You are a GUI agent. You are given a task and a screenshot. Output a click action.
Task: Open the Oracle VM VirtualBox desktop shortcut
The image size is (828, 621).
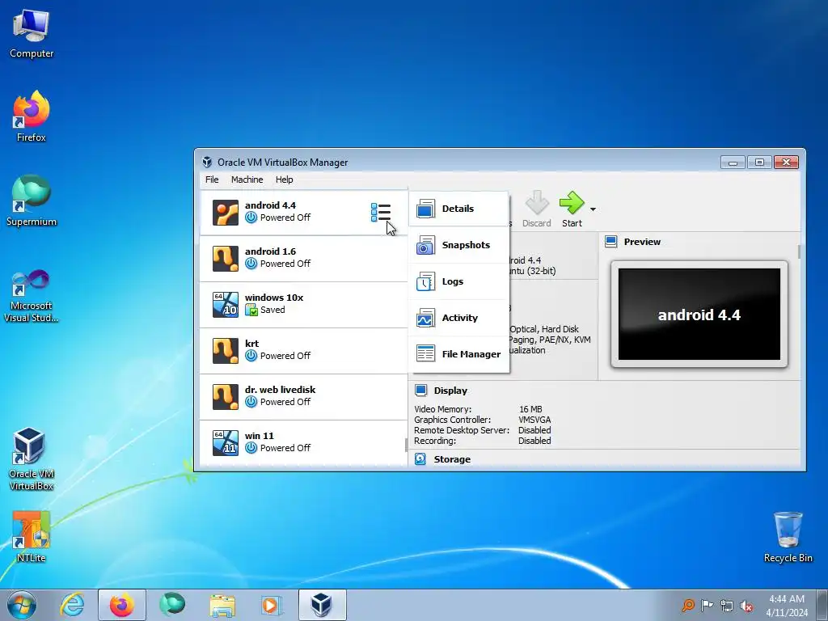(32, 458)
